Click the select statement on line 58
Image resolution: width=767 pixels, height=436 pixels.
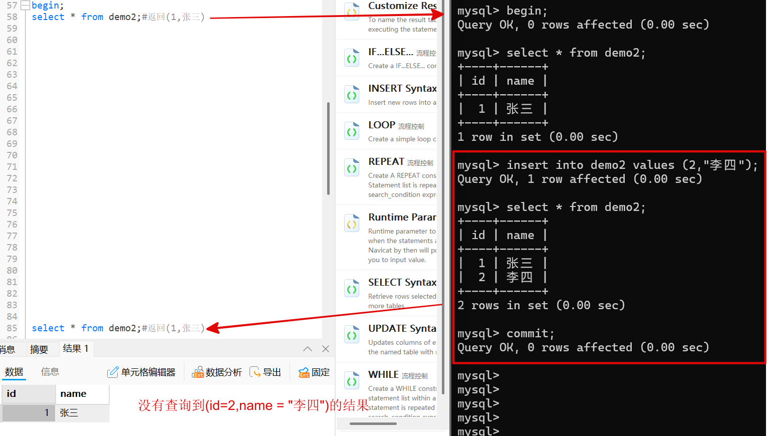click(x=118, y=17)
